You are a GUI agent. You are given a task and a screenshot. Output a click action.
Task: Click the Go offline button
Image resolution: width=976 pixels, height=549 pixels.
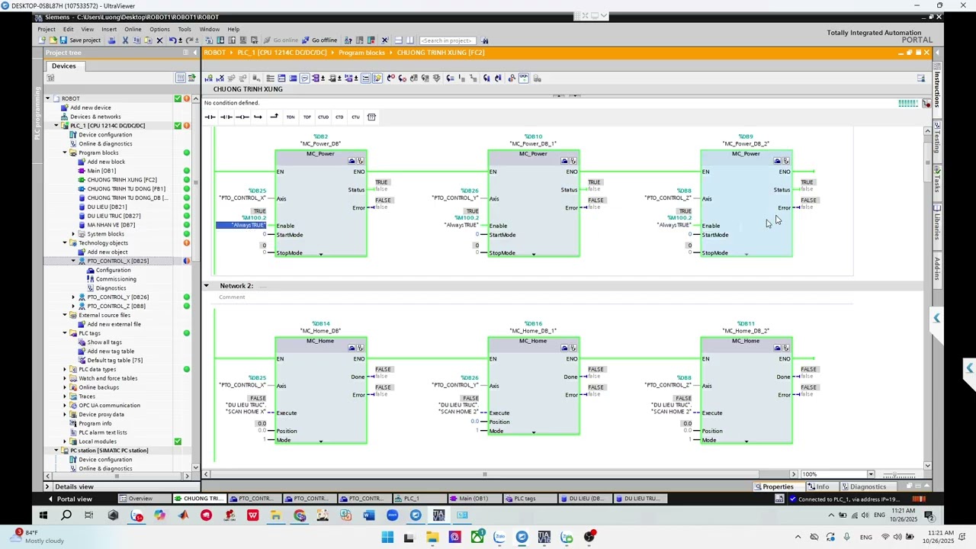coord(319,40)
